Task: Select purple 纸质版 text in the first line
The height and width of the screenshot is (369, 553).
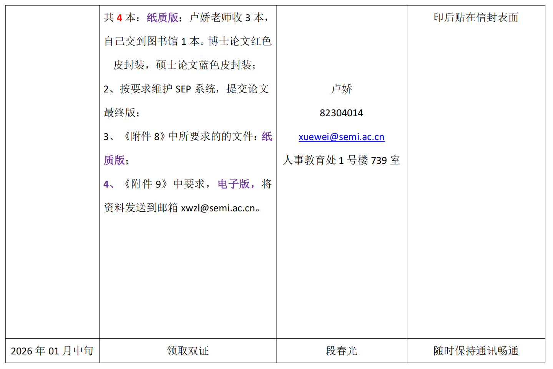Action: 162,18
